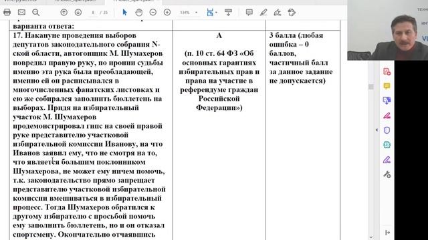The width and height of the screenshot is (428, 240).
Task: Click the Stamp tool icon
Action: coord(292,12)
